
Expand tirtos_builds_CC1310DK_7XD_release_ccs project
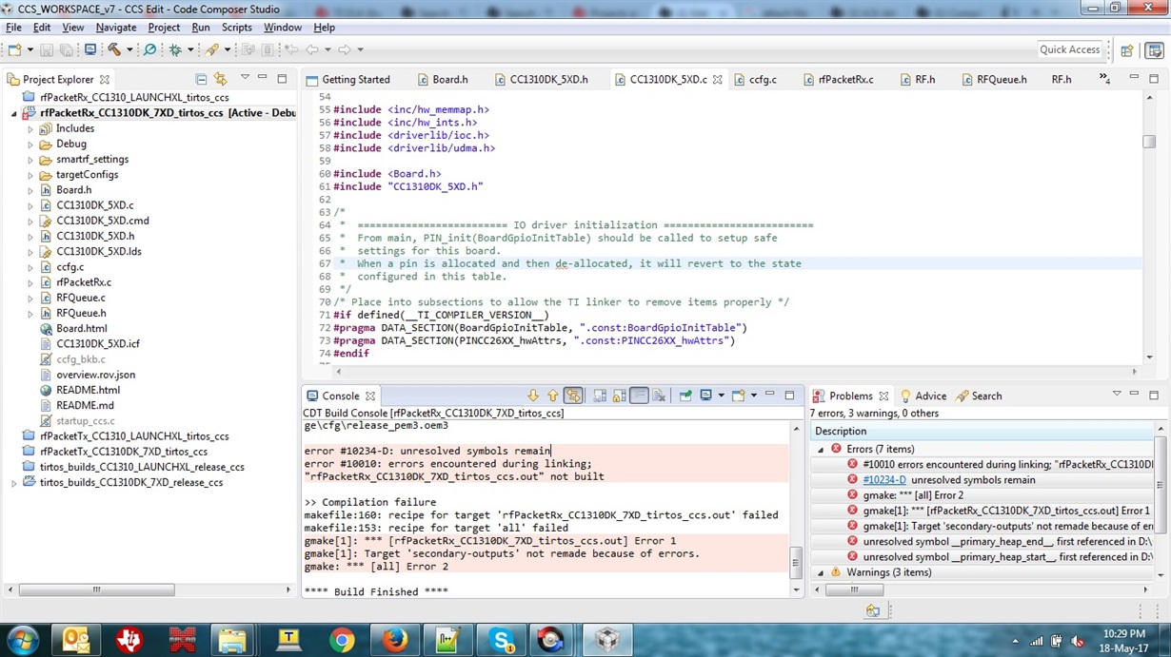[14, 483]
